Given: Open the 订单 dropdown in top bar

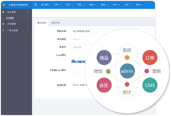Looking at the screenshot, I should coord(57,5).
